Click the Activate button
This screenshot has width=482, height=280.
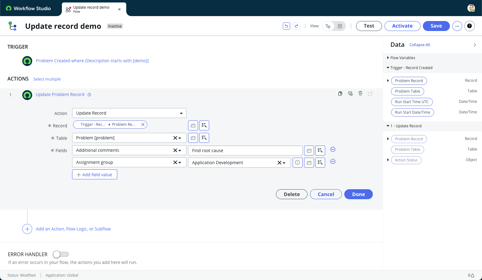[402, 26]
